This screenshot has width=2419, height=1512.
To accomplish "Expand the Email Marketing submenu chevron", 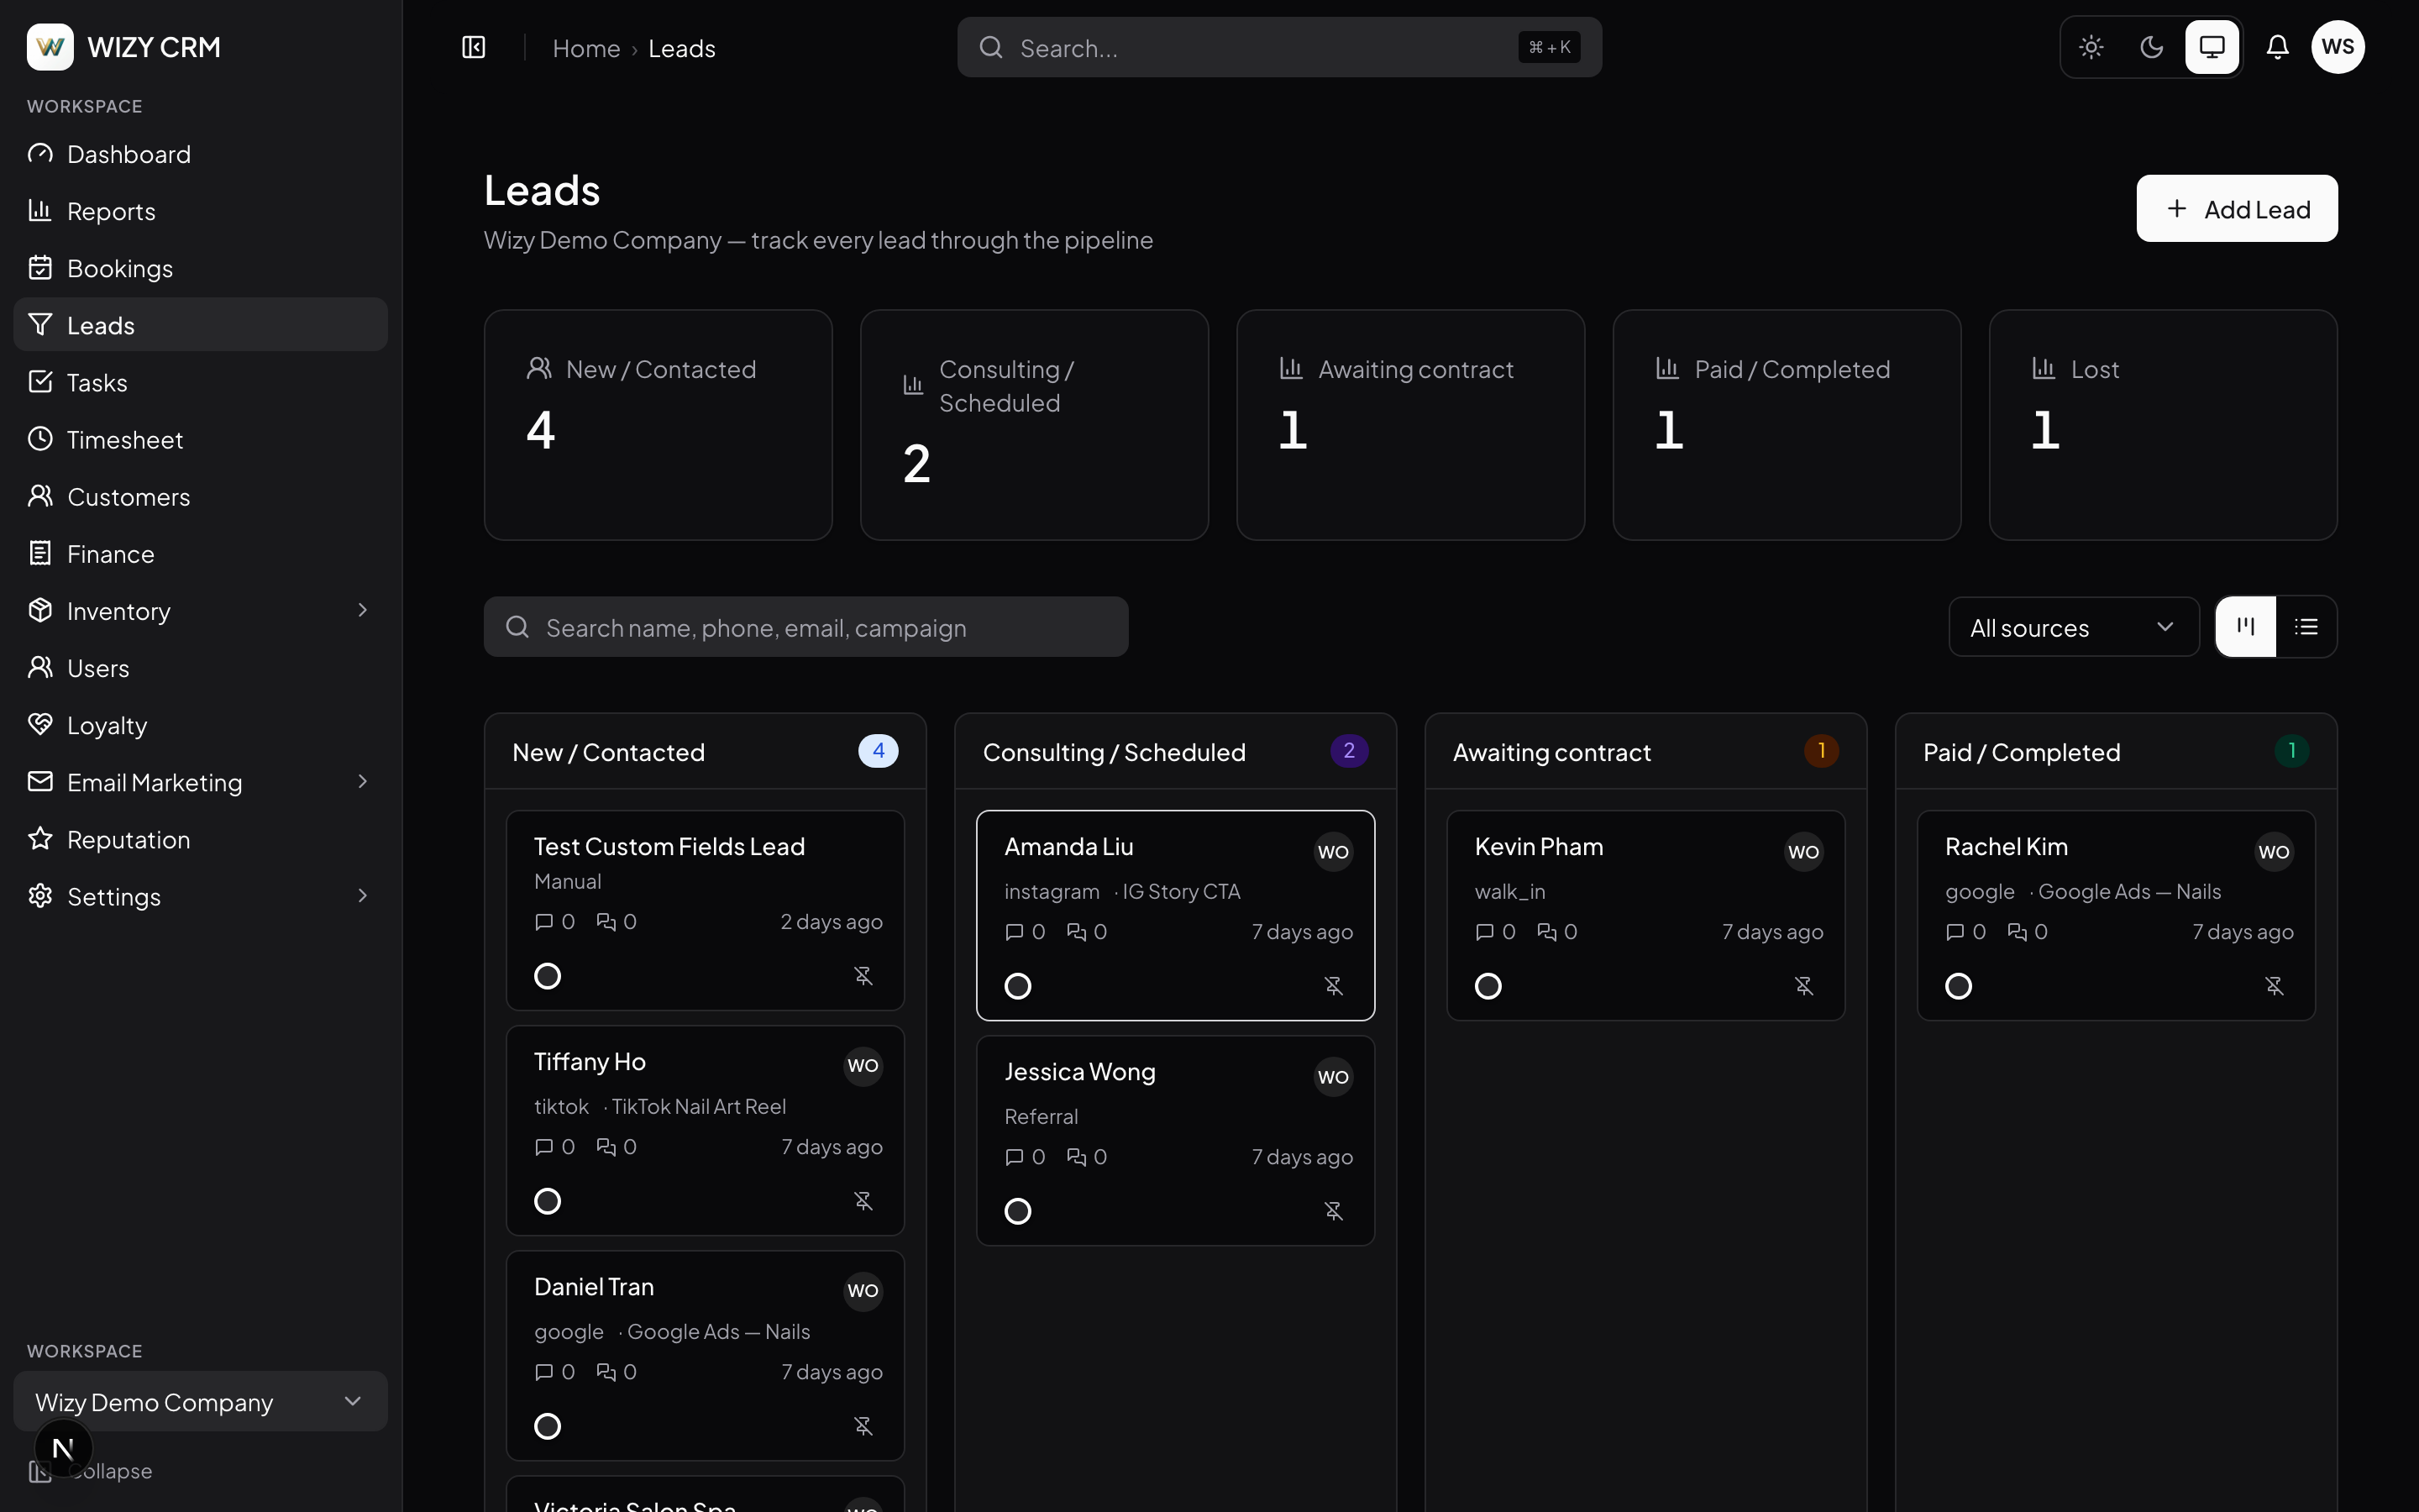I will pos(363,781).
